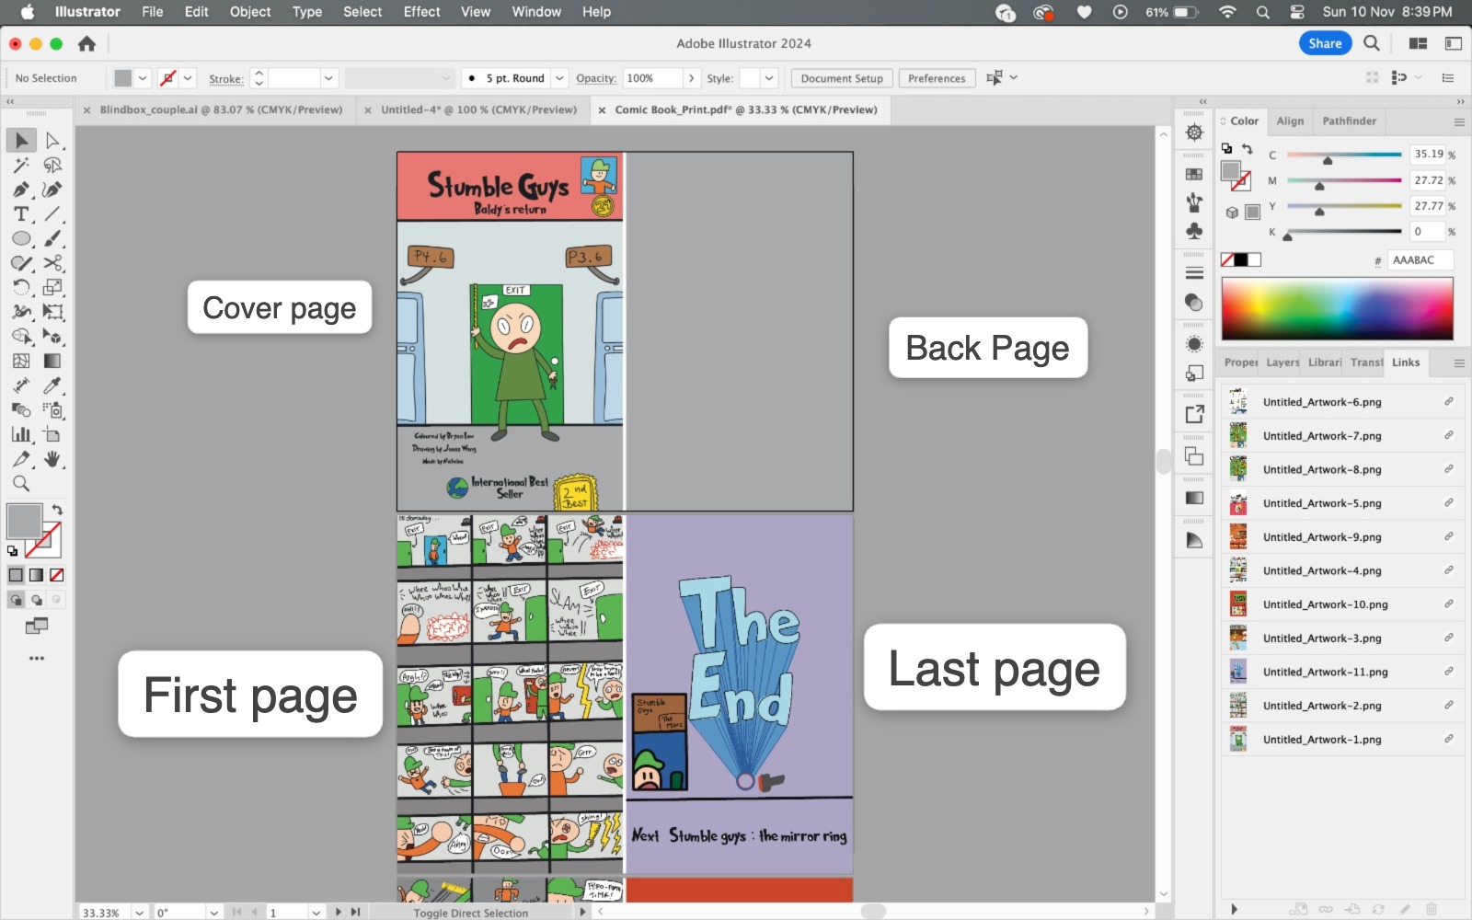1472x920 pixels.
Task: Select Untitled_Artwork-10.png in Links list
Action: point(1343,604)
